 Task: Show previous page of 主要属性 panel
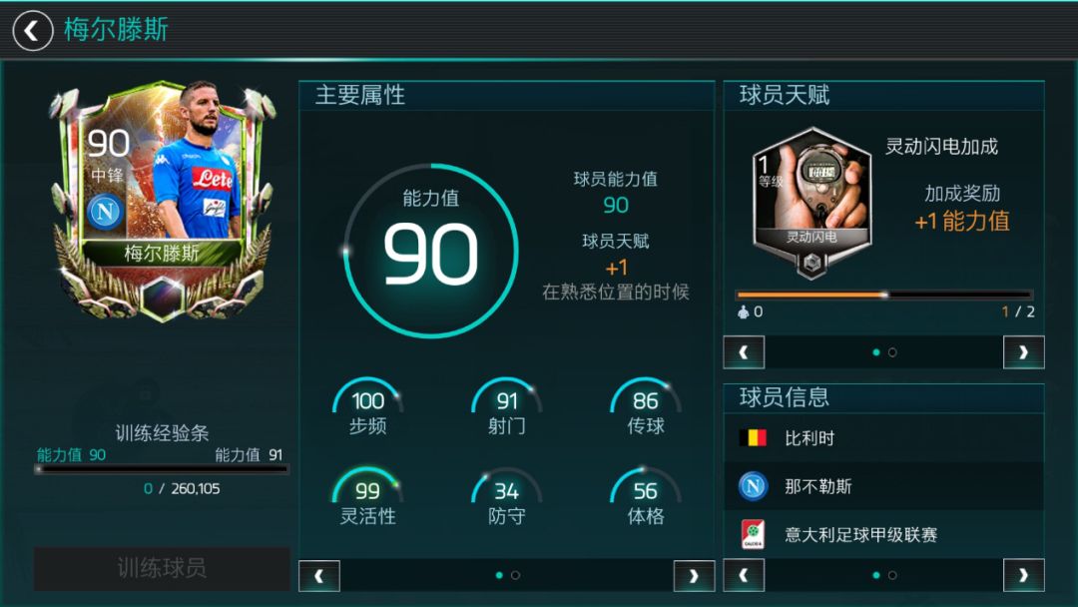click(x=319, y=576)
